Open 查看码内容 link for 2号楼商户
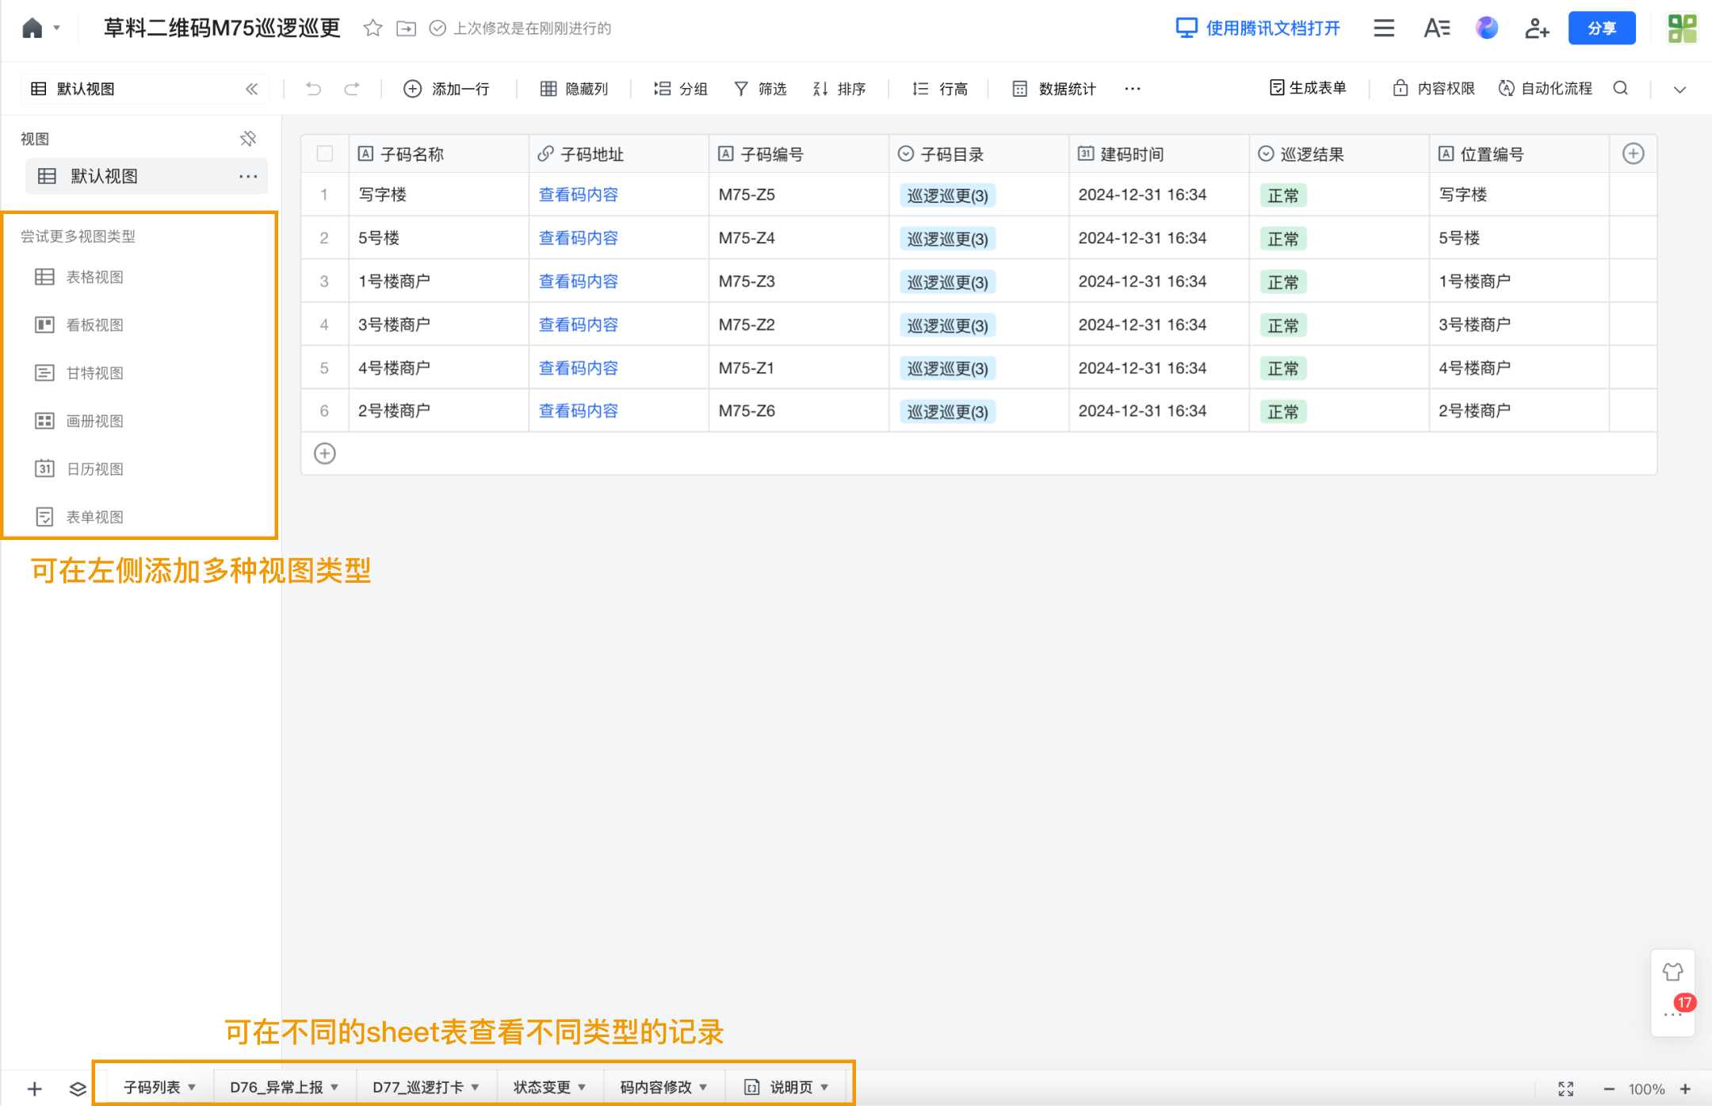This screenshot has width=1712, height=1106. (578, 411)
